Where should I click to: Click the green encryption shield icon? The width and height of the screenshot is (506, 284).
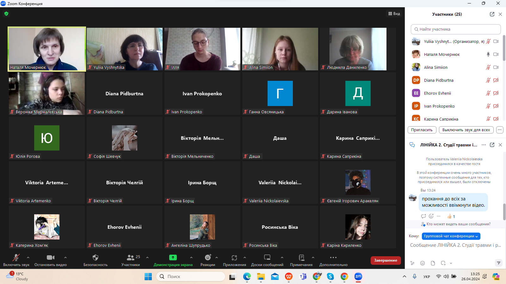(x=6, y=14)
